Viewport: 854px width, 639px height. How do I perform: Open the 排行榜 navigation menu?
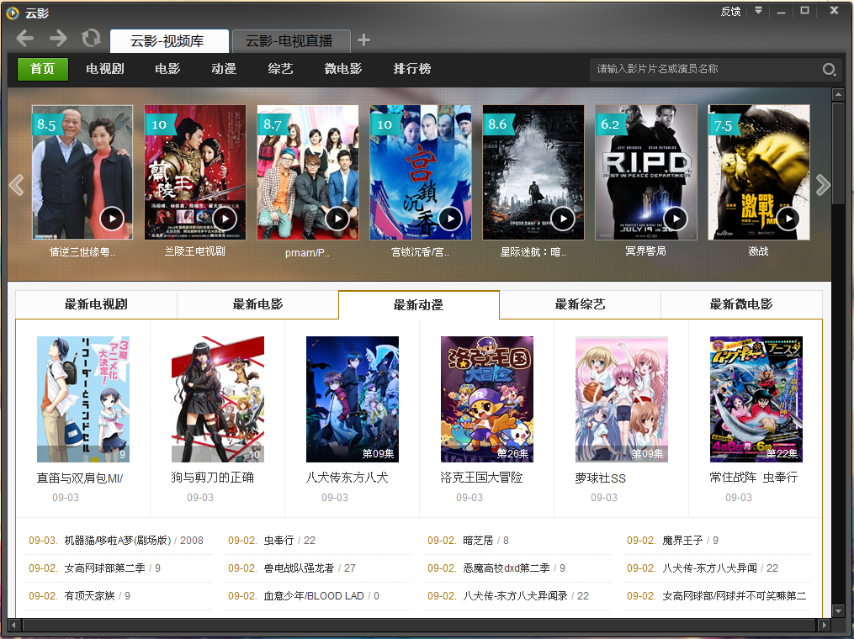pyautogui.click(x=411, y=69)
